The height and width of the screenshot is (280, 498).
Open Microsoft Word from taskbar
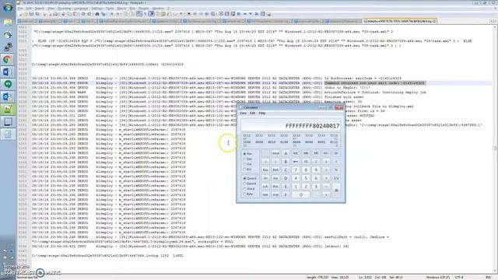pos(8,72)
